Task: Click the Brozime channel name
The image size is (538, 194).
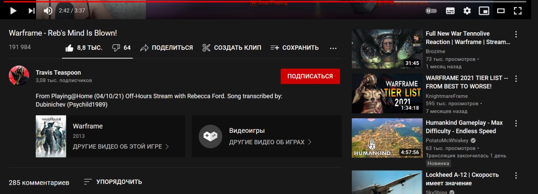Action: (435, 51)
